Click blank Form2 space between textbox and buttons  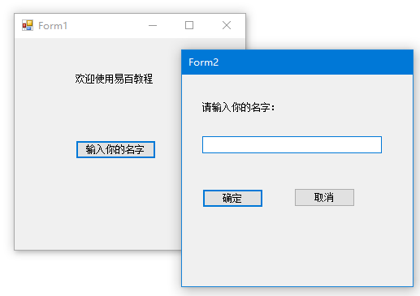292,171
